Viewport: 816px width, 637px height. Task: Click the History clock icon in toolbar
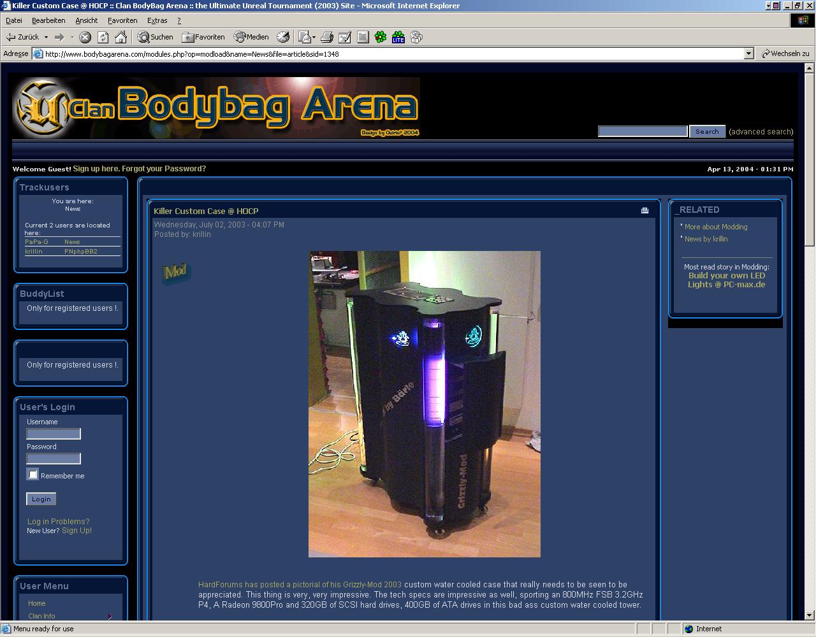pos(283,37)
